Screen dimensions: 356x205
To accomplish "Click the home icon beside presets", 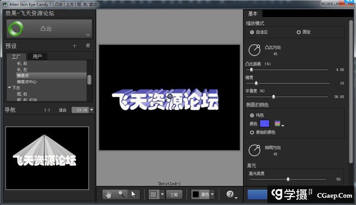I will 88,46.
